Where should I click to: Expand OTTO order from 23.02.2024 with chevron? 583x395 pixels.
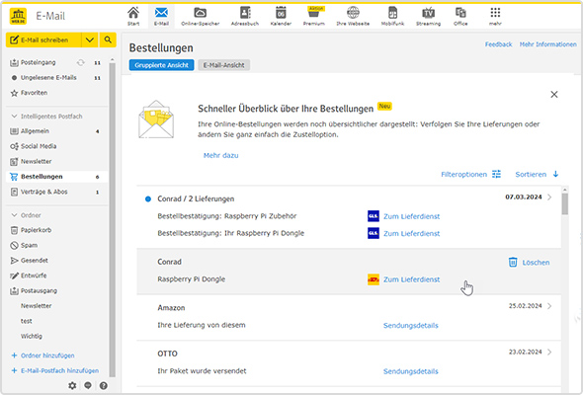549,352
